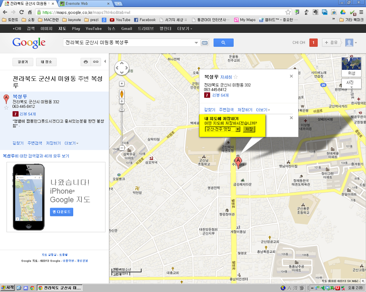Star the 복성루 info window title
The height and width of the screenshot is (292, 366).
point(236,77)
